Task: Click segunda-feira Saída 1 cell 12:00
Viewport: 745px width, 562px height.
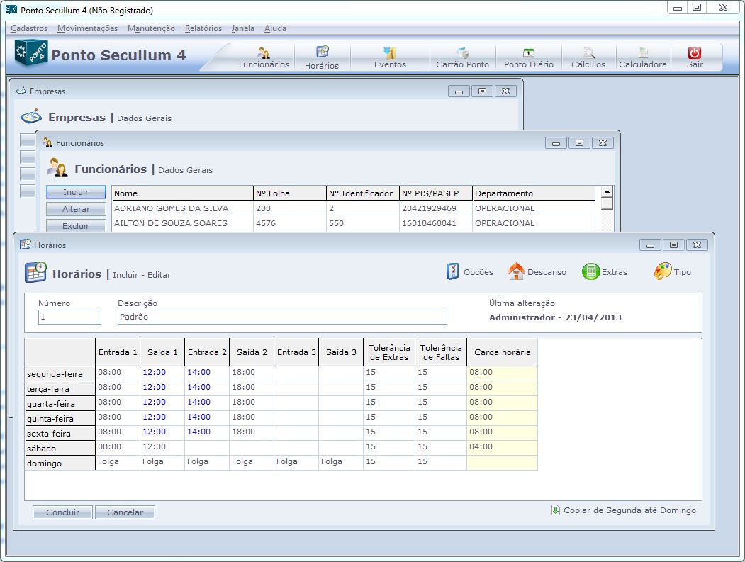Action: pyautogui.click(x=162, y=373)
